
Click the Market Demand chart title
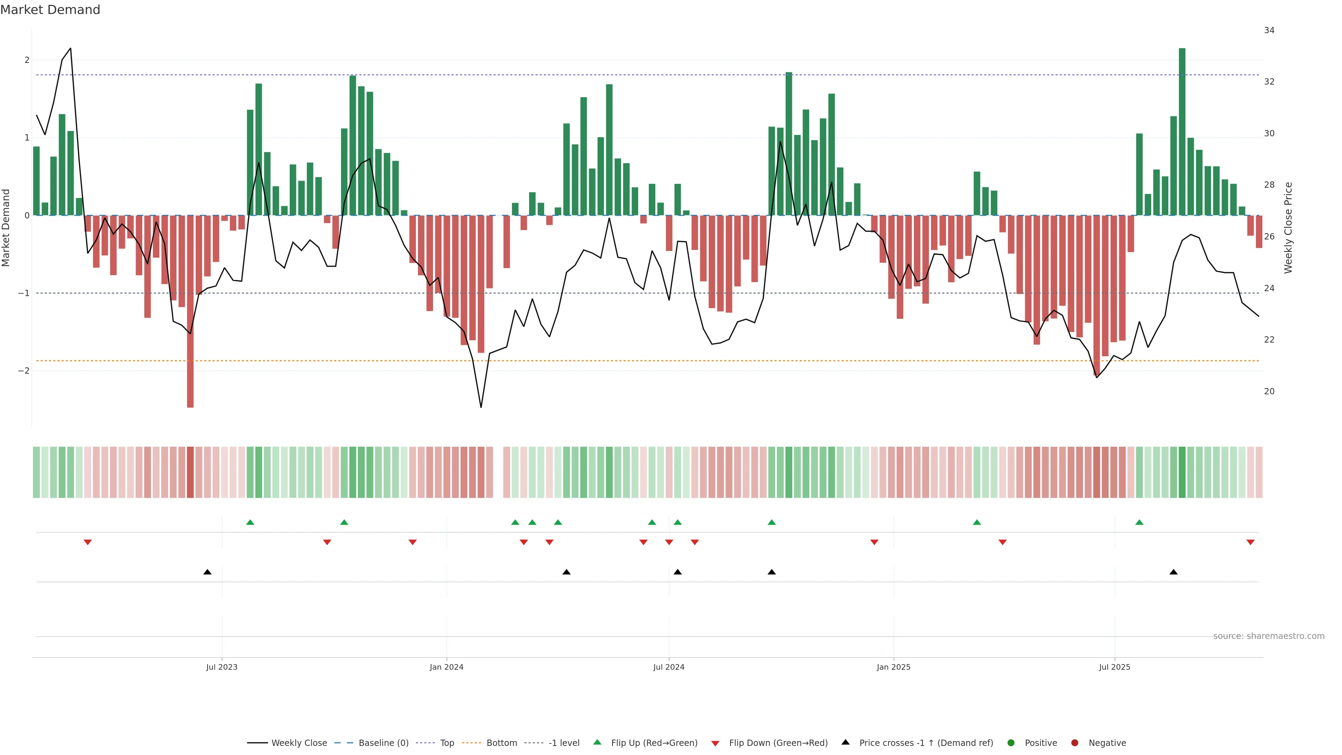[x=50, y=10]
